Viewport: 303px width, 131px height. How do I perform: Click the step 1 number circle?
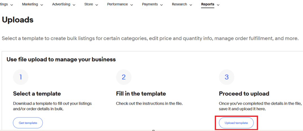[21, 77]
